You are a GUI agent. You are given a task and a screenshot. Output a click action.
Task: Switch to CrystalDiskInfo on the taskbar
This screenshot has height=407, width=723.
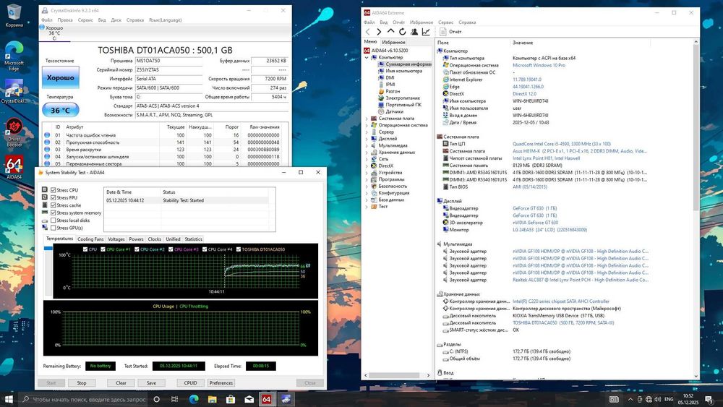tap(286, 399)
